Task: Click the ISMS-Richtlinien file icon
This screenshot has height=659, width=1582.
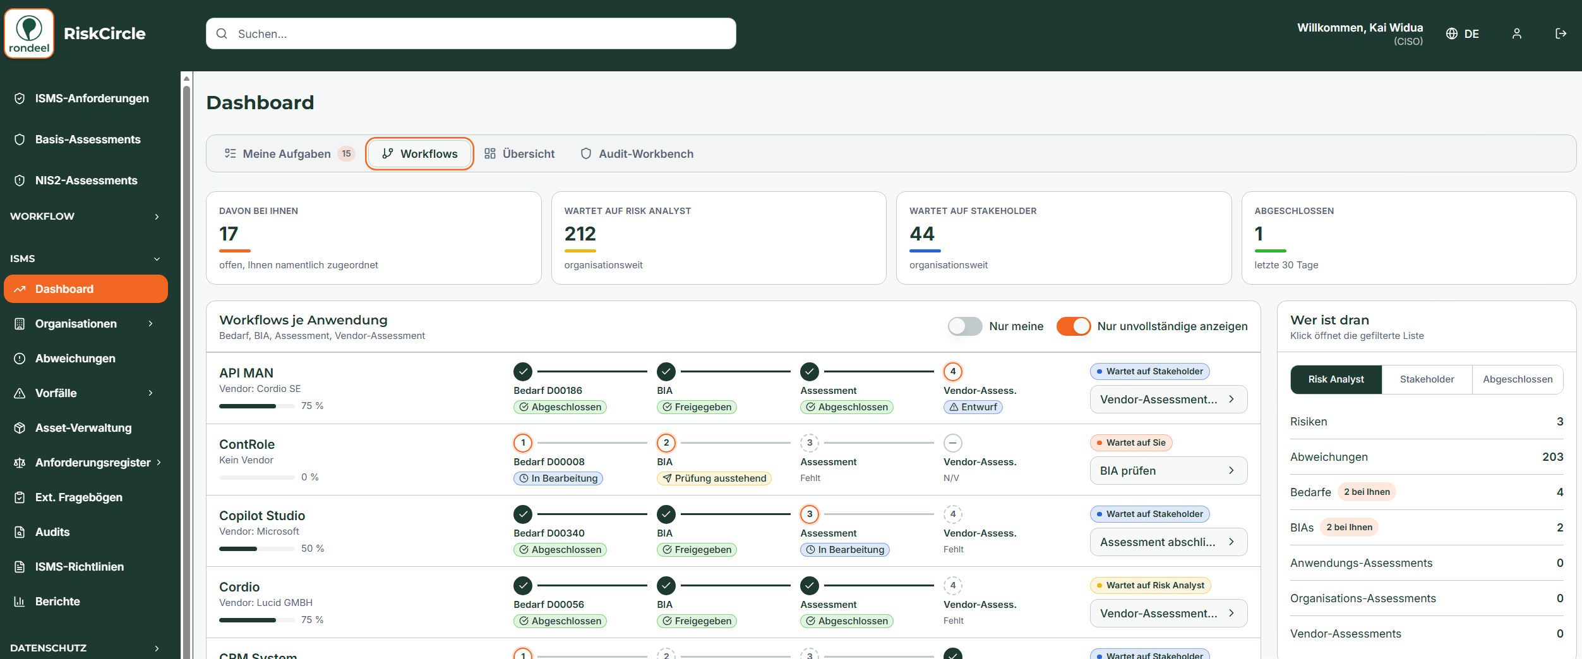Action: coord(20,567)
